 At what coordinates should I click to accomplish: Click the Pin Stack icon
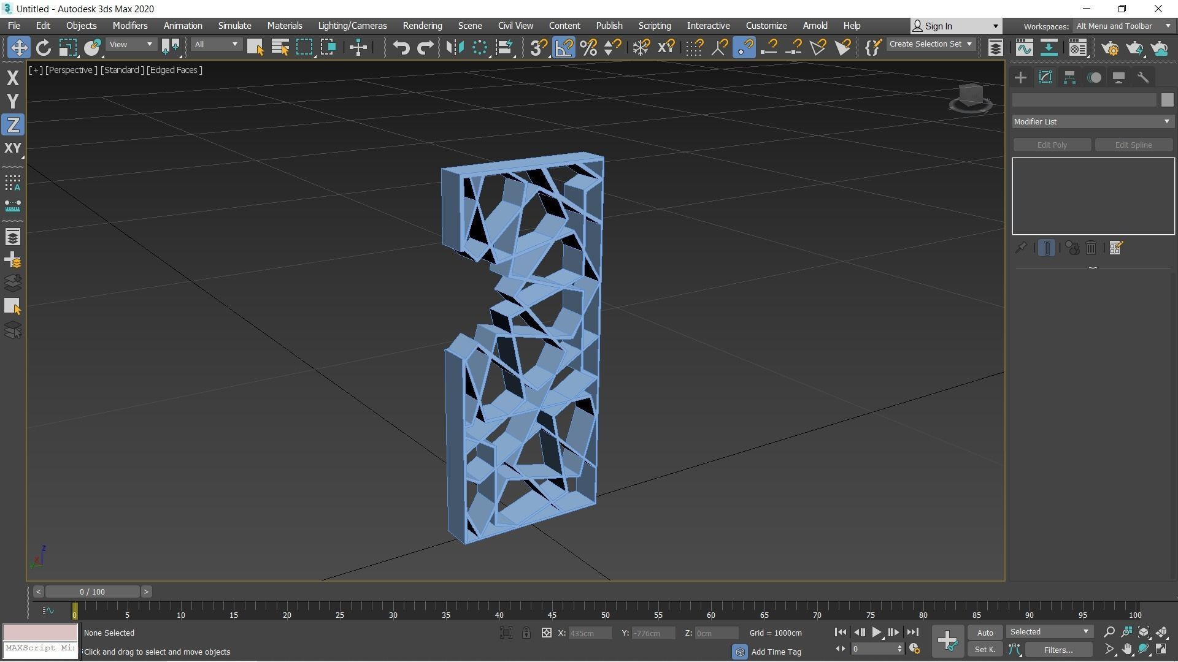click(1021, 248)
